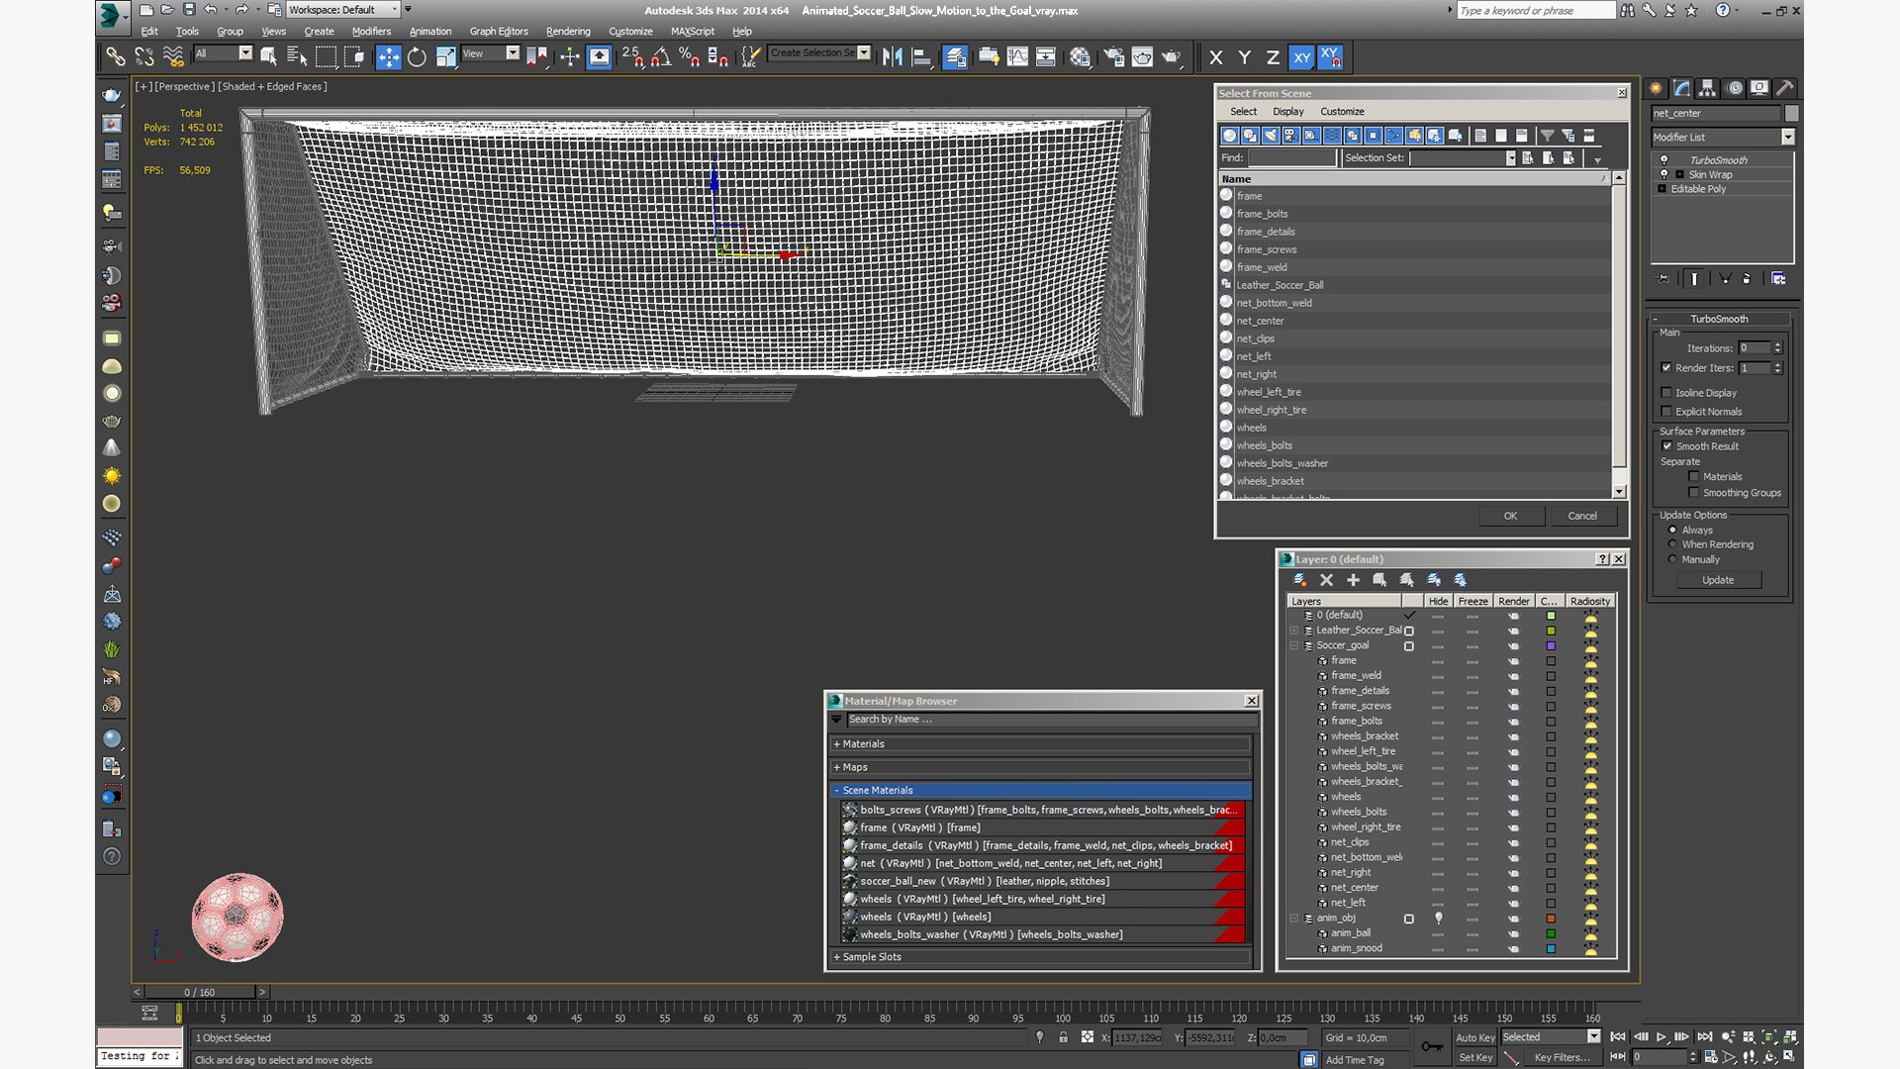Open the Graph Editors menu

pyautogui.click(x=499, y=31)
